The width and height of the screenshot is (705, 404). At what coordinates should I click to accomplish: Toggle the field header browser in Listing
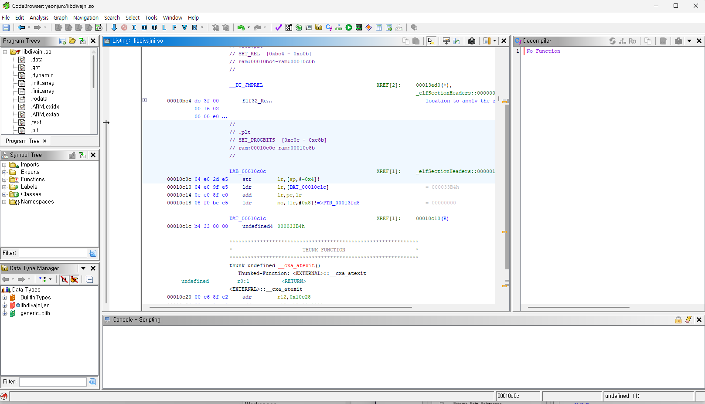coord(446,41)
